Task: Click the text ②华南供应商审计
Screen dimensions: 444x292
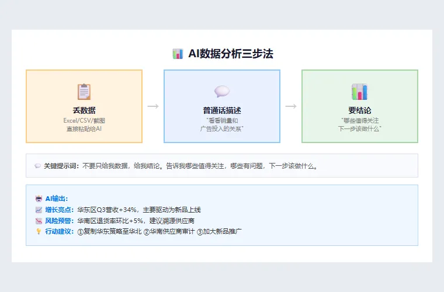Action: pyautogui.click(x=169, y=231)
